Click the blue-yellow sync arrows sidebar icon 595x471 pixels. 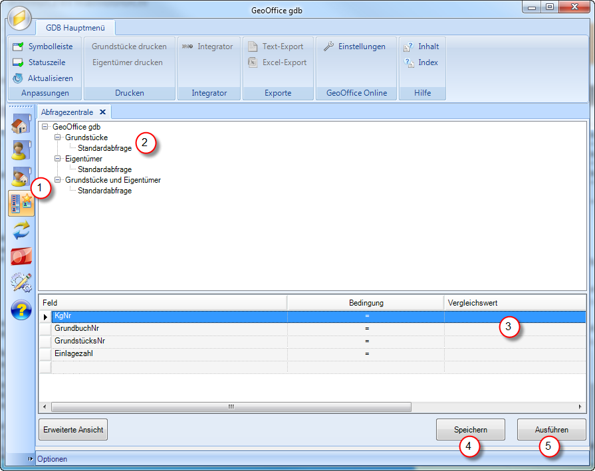(21, 230)
